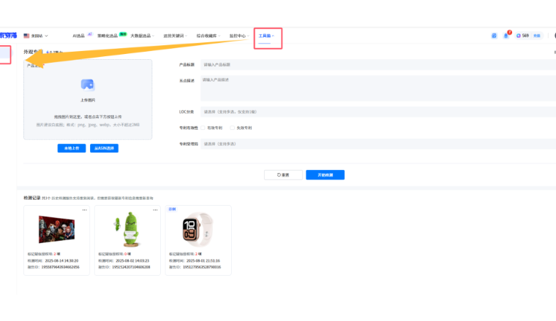Expand the 综合收藏库 menu

[209, 36]
